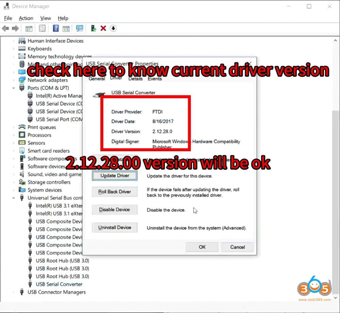This screenshot has height=313, width=340.
Task: Click Scan for hardware changes monitor icon
Action: 80,29
